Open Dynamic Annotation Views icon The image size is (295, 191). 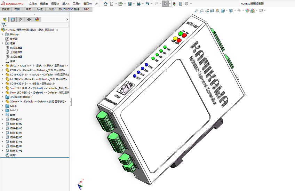[217, 10]
